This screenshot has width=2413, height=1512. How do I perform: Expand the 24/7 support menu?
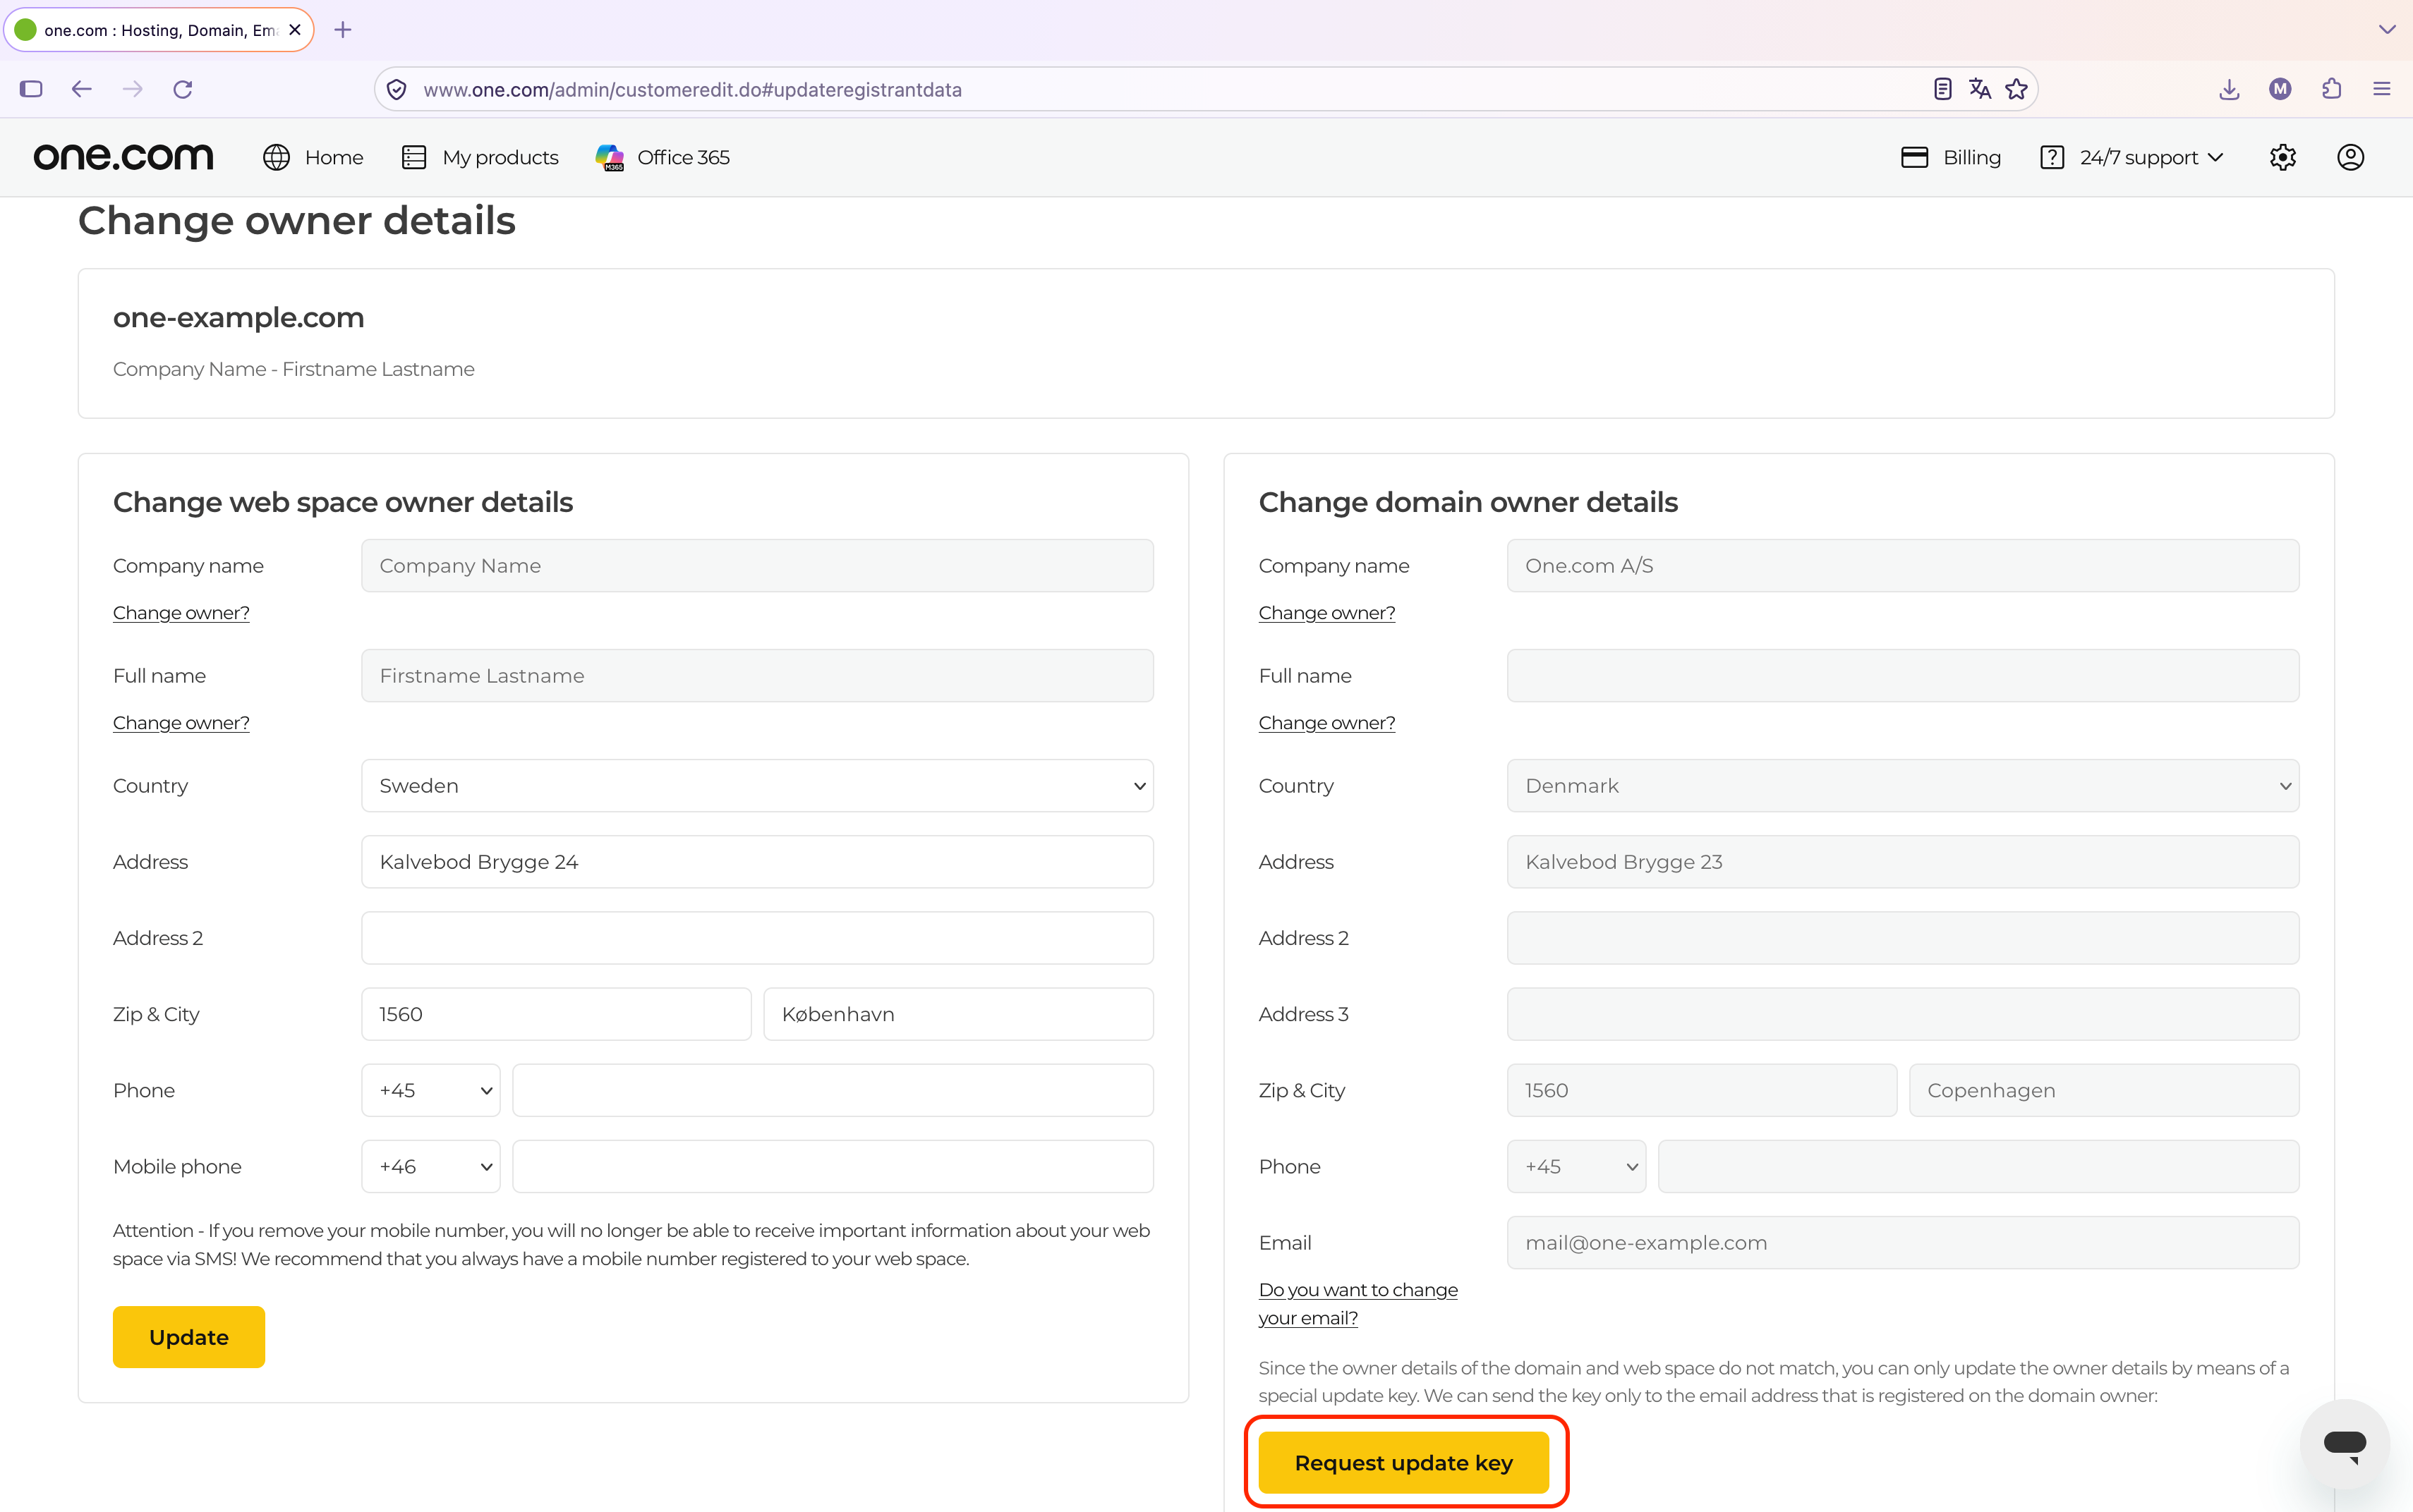(2131, 157)
